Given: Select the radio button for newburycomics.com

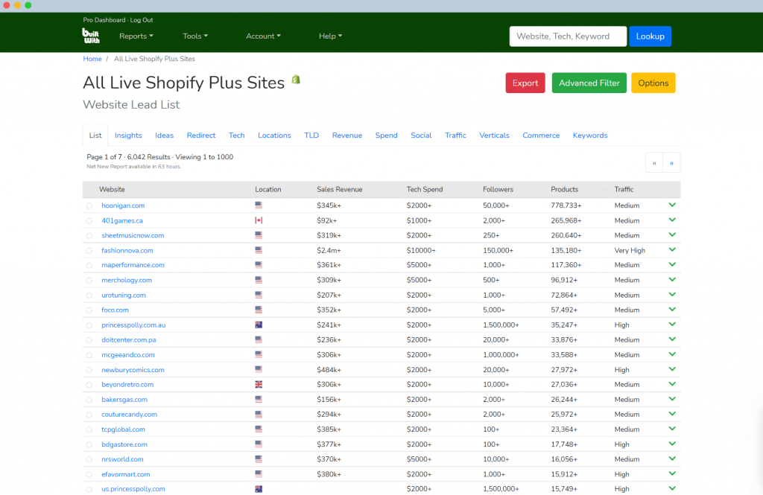Looking at the screenshot, I should click(89, 370).
